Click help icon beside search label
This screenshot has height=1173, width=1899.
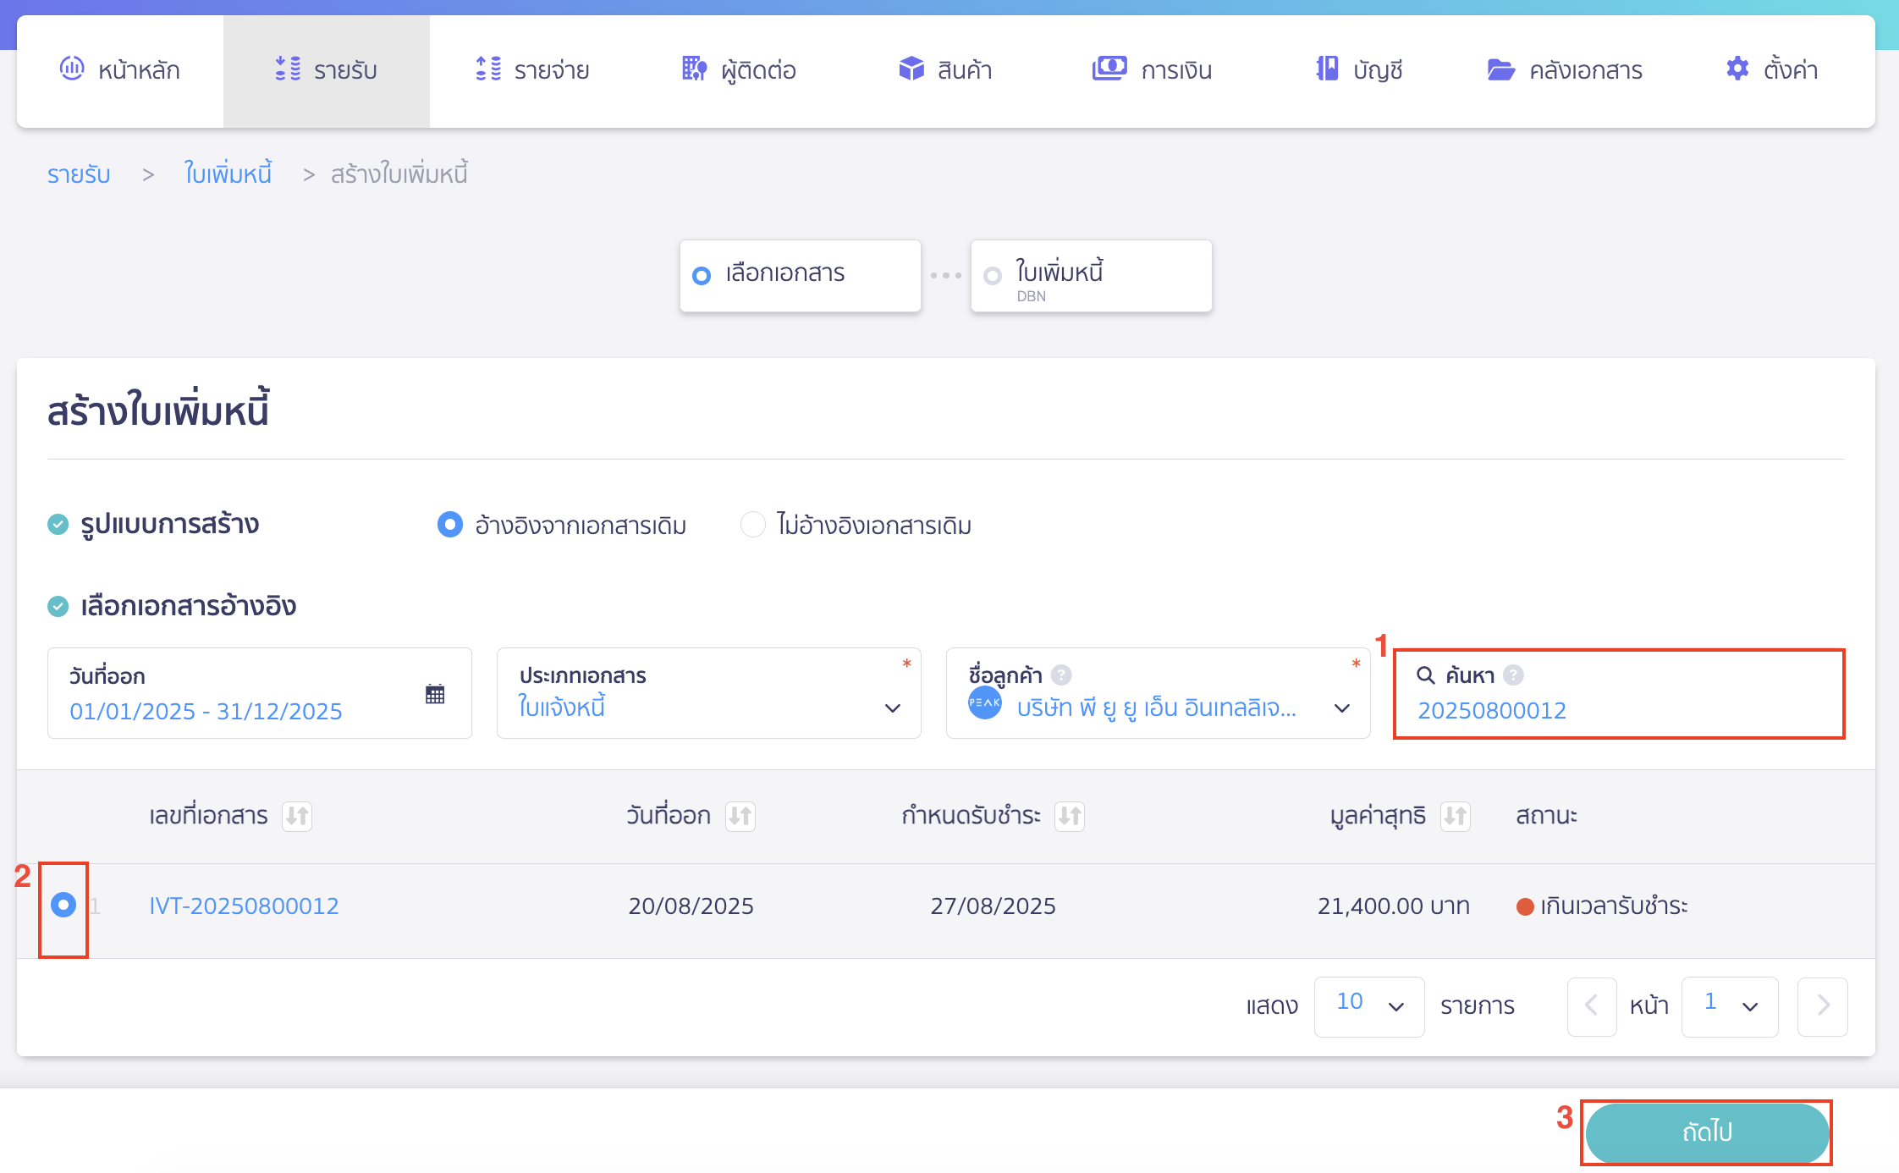point(1514,675)
